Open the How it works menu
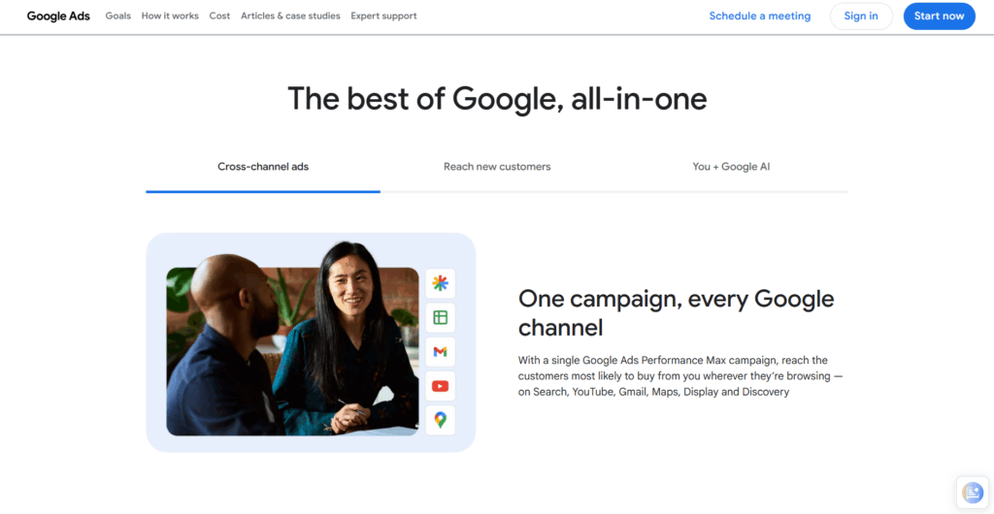994x514 pixels. tap(170, 16)
